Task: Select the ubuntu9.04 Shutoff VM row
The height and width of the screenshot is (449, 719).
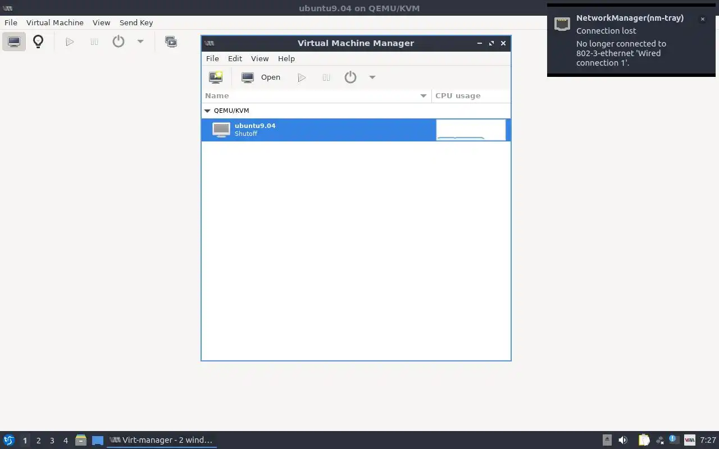Action: coord(356,130)
